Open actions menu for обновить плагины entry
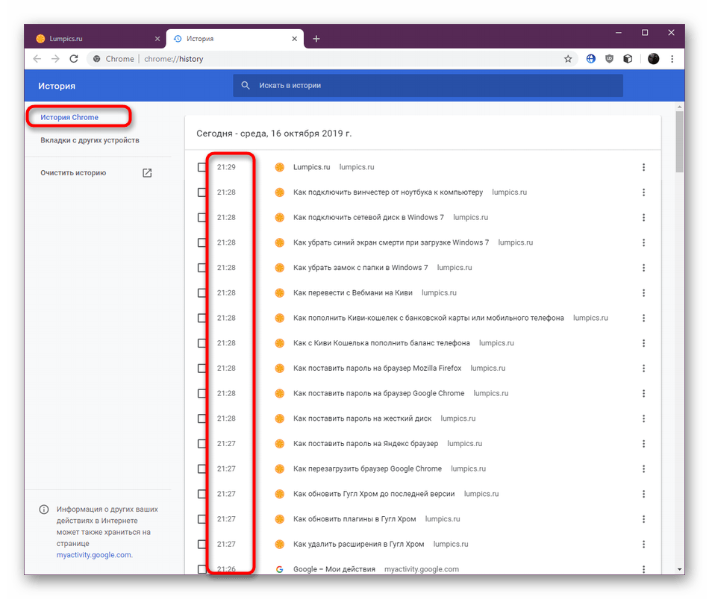 coord(643,519)
